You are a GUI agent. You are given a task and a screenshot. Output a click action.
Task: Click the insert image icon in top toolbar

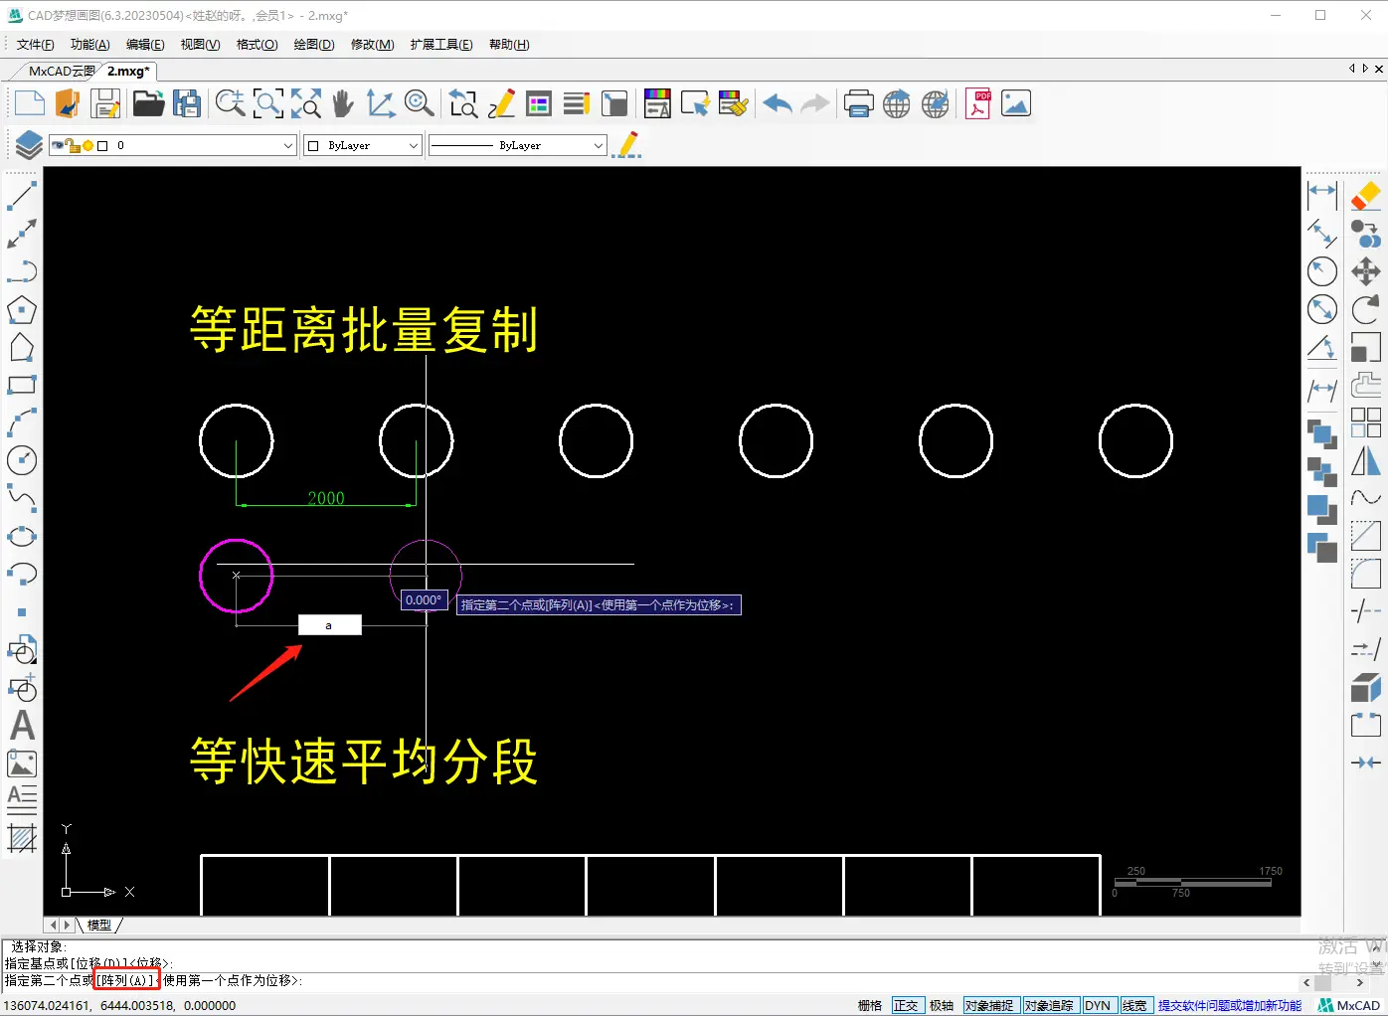tap(1016, 103)
